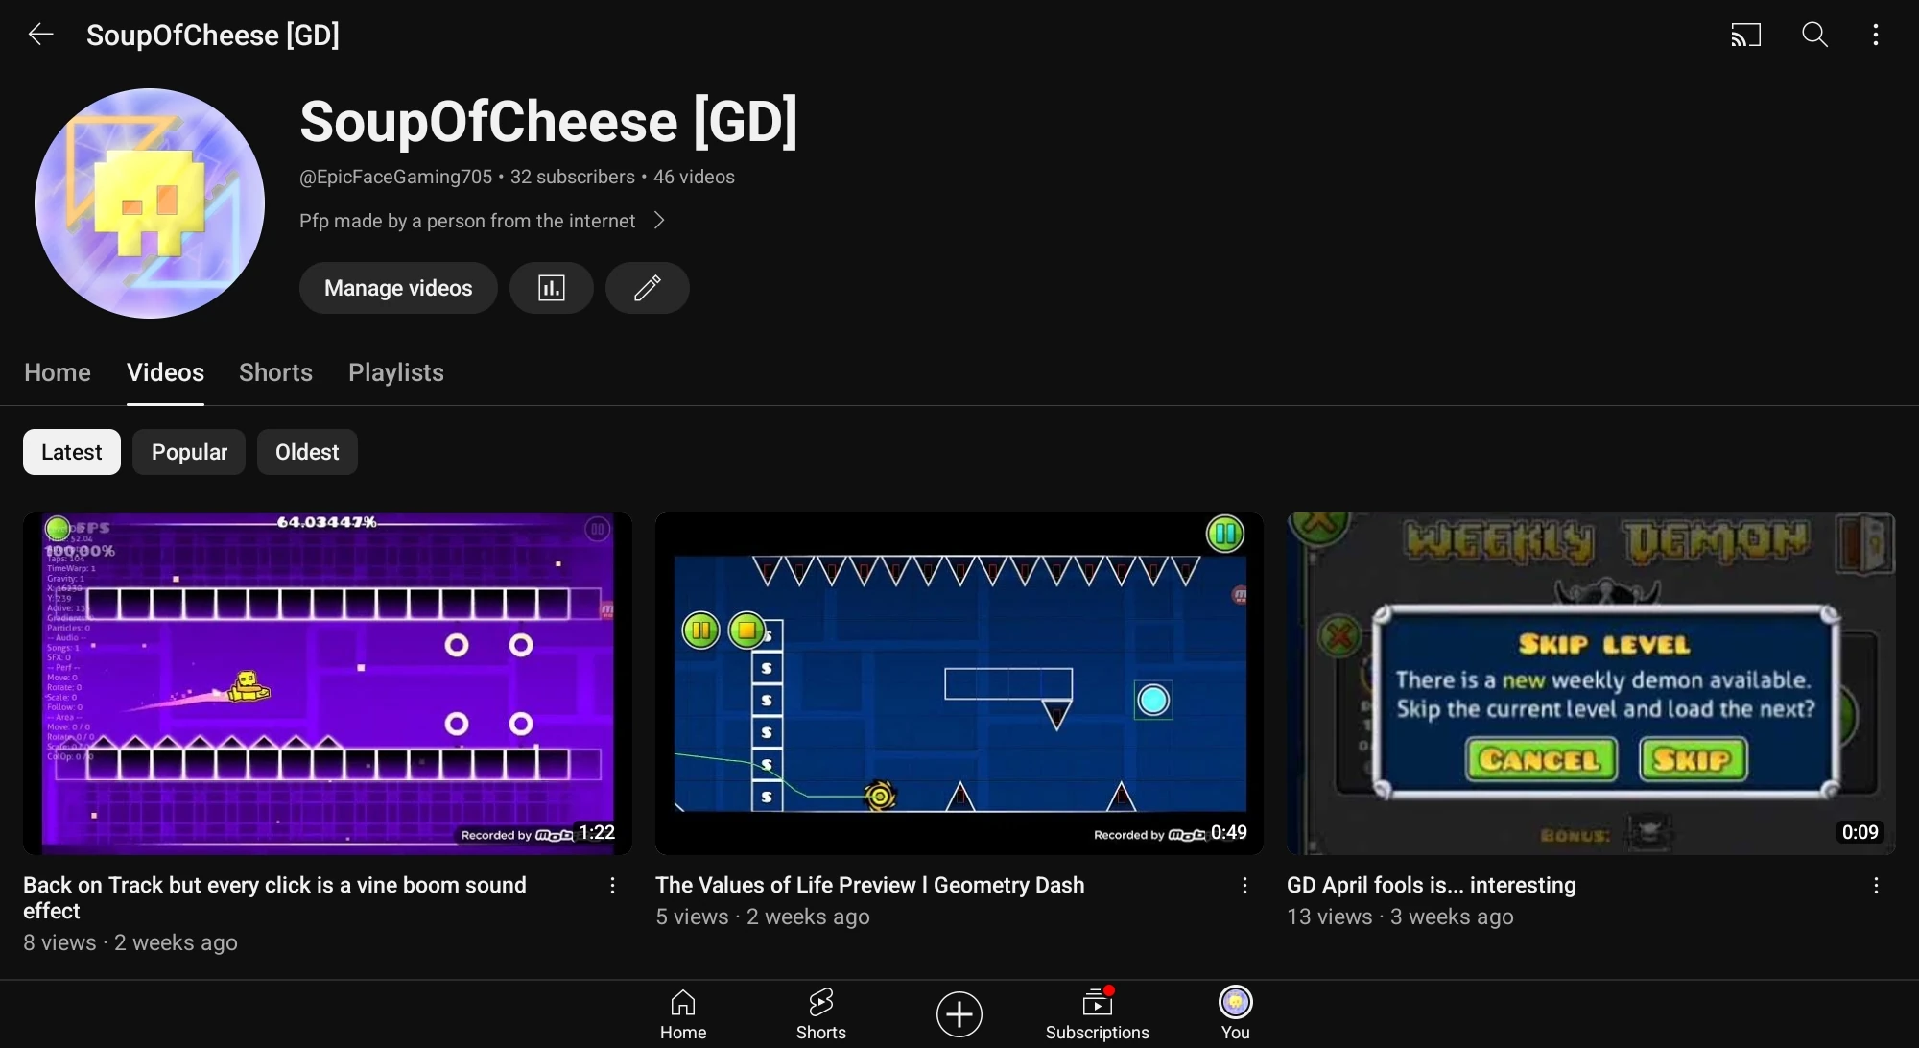1919x1048 pixels.
Task: Select the Latest sort chip
Action: (x=72, y=452)
